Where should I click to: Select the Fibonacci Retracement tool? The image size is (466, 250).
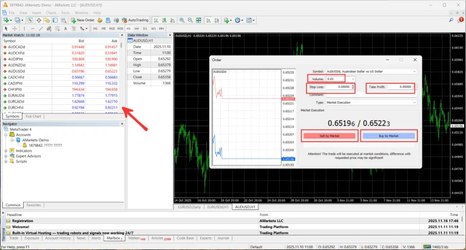(58, 29)
